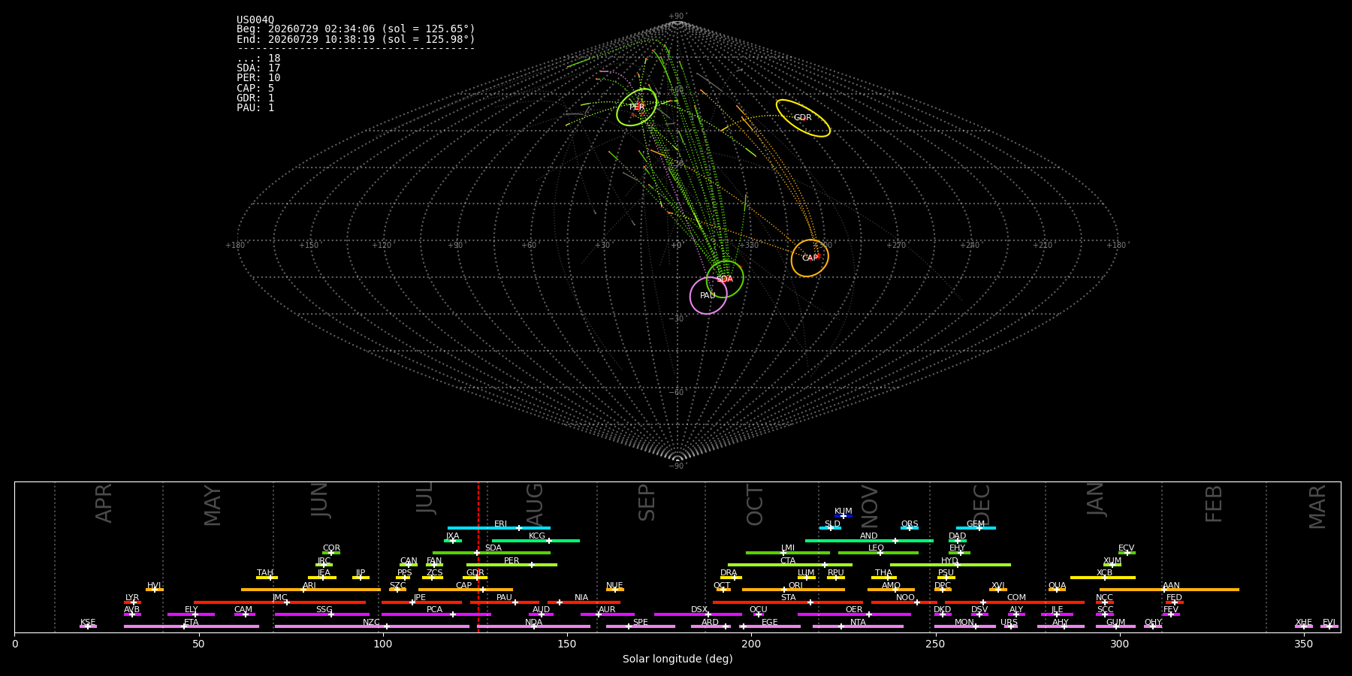Click the KSE shower marker
The width and height of the screenshot is (1352, 676).
(x=88, y=626)
